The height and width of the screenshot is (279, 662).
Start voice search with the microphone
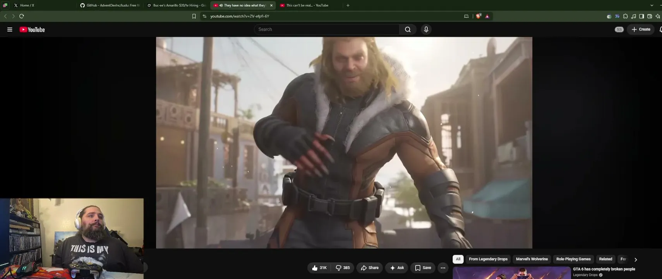coord(426,29)
